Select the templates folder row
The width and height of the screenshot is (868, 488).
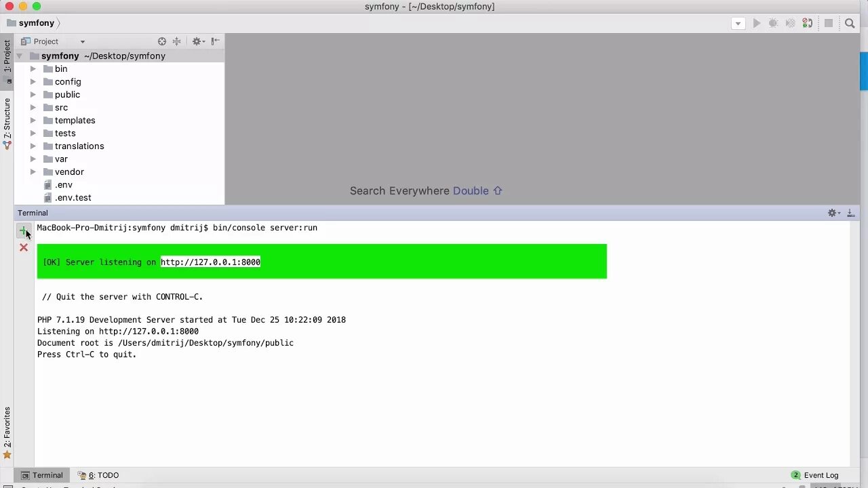click(119, 121)
